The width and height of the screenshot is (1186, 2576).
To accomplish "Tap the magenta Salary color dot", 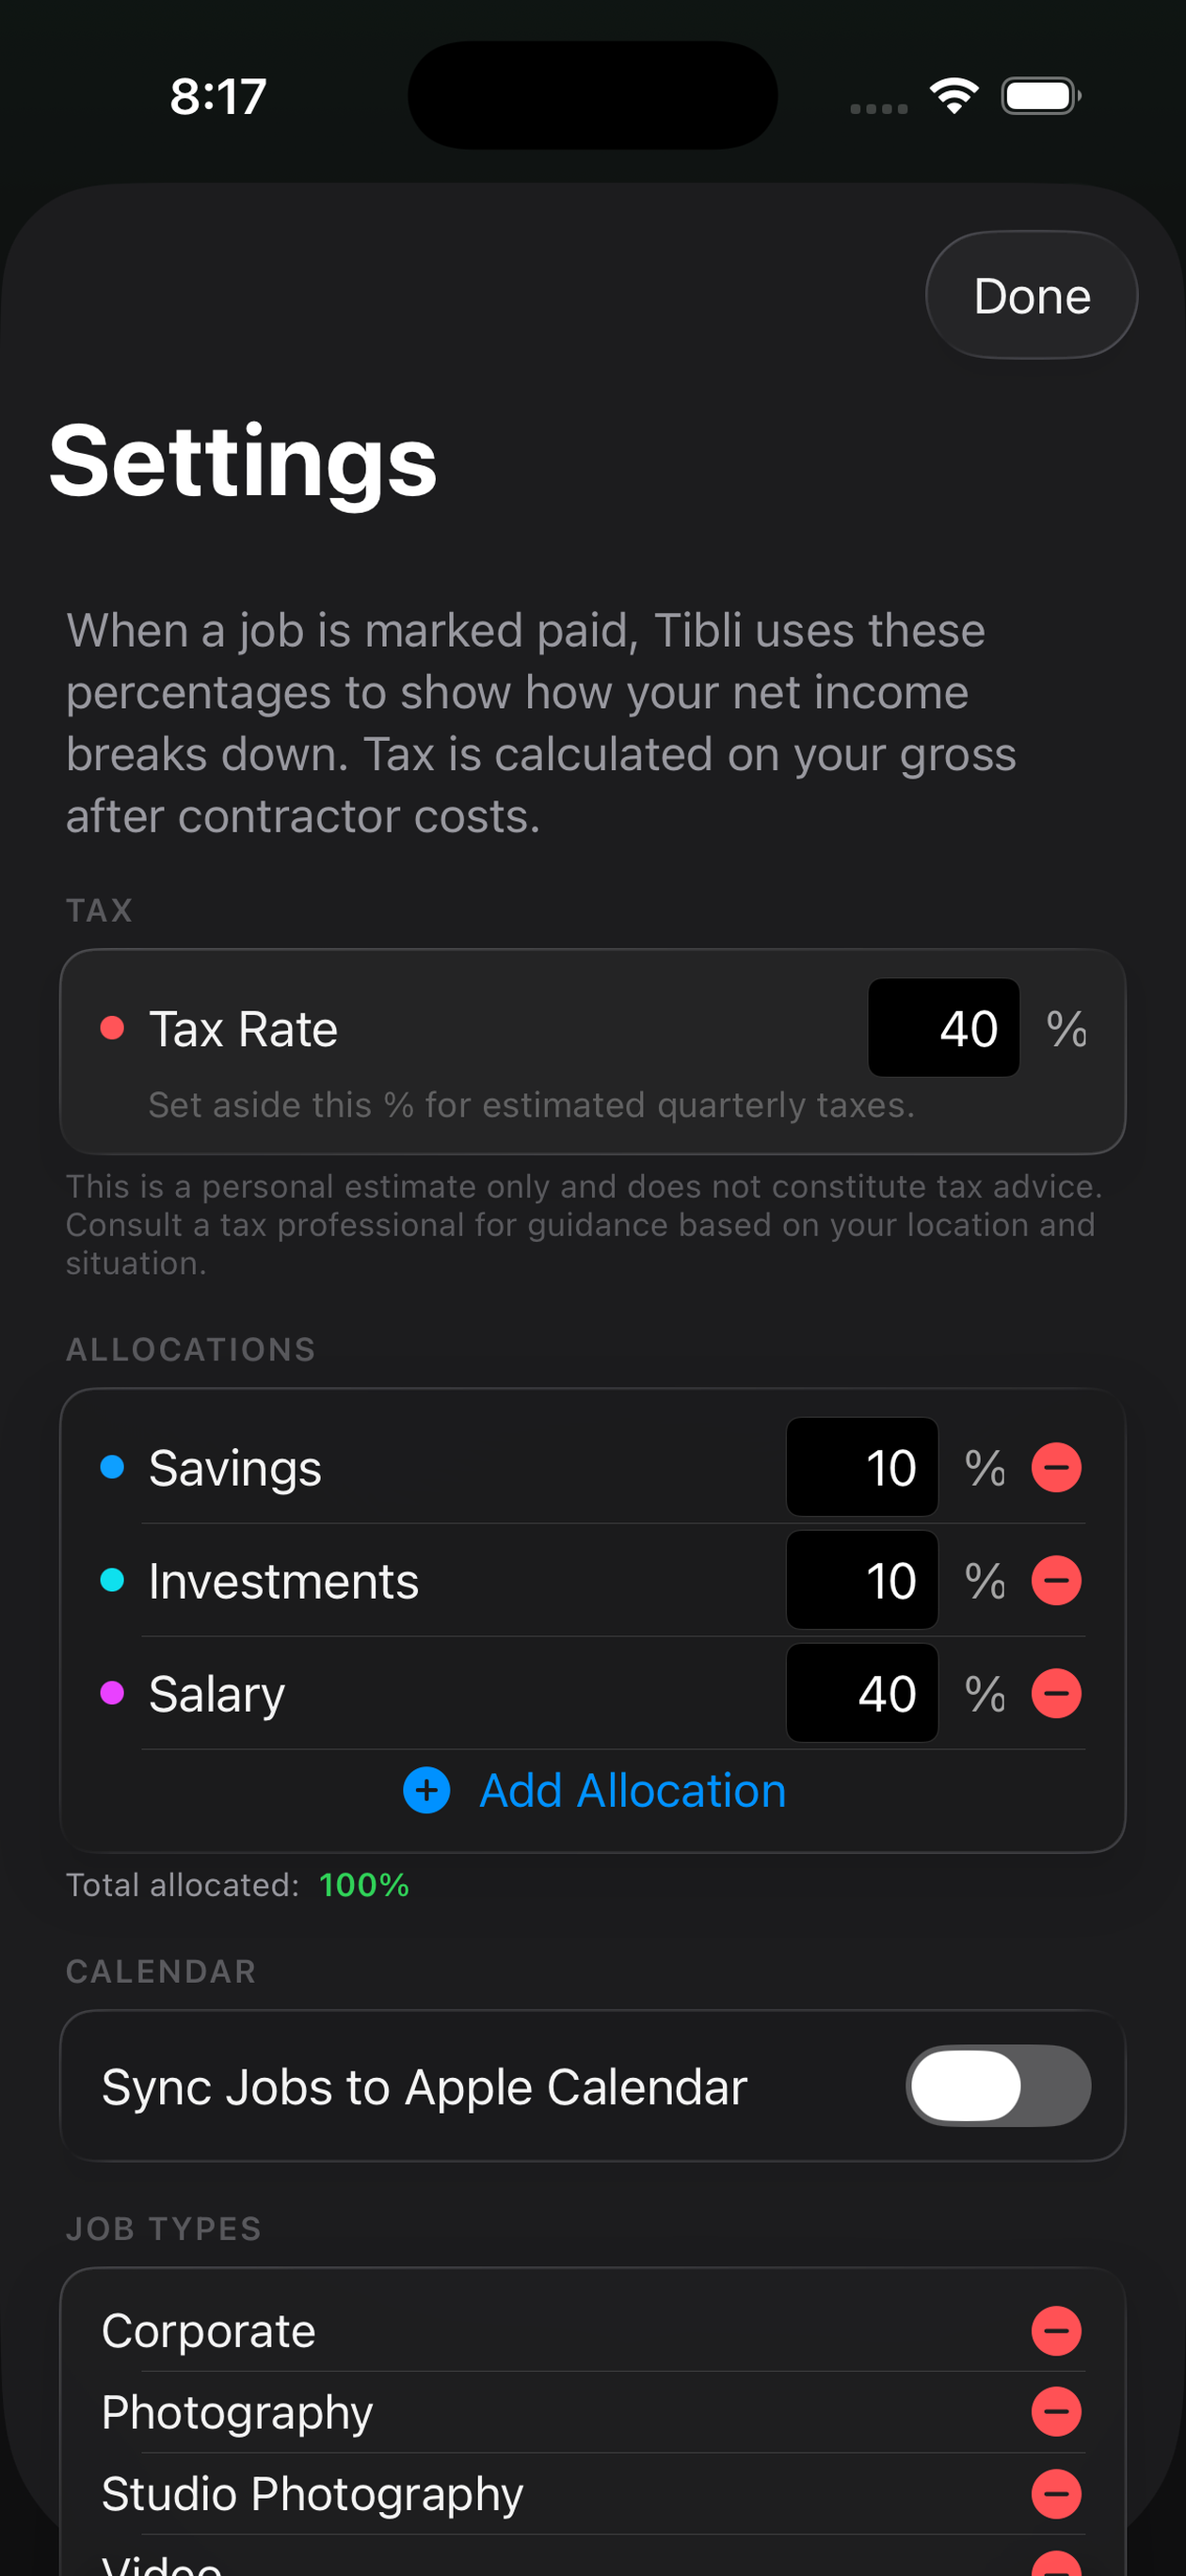I will (x=112, y=1692).
